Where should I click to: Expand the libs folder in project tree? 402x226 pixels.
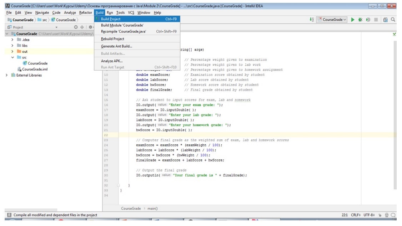[x=12, y=46]
